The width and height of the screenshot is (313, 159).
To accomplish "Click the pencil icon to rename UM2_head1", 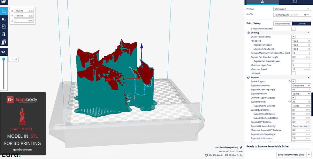I will pyautogui.click(x=241, y=148).
